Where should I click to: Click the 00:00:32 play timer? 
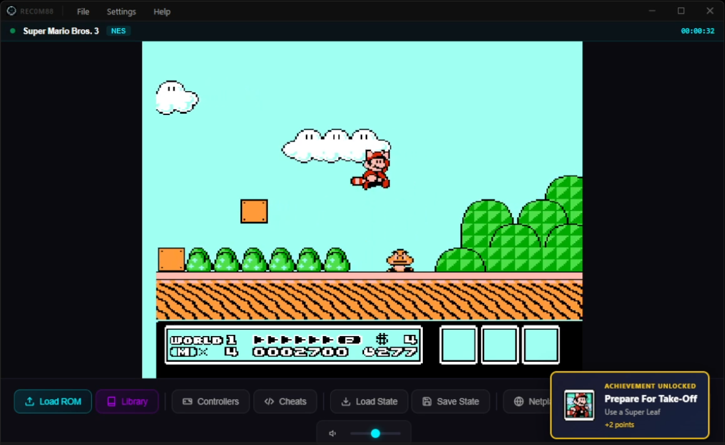(x=697, y=31)
